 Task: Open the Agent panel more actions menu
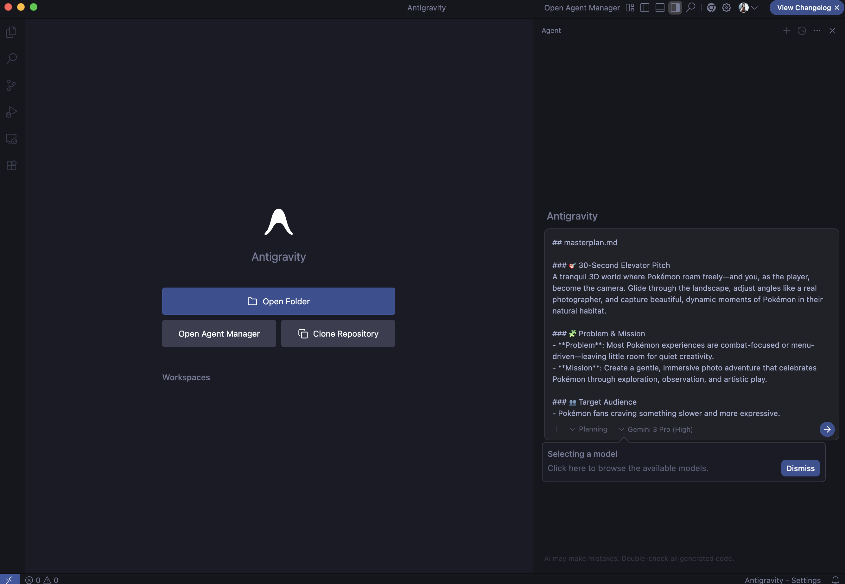coord(817,31)
